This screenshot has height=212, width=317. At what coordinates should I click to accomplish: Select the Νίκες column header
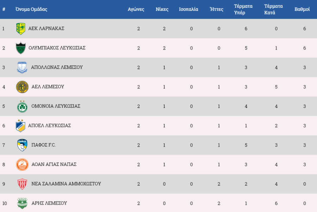click(162, 9)
